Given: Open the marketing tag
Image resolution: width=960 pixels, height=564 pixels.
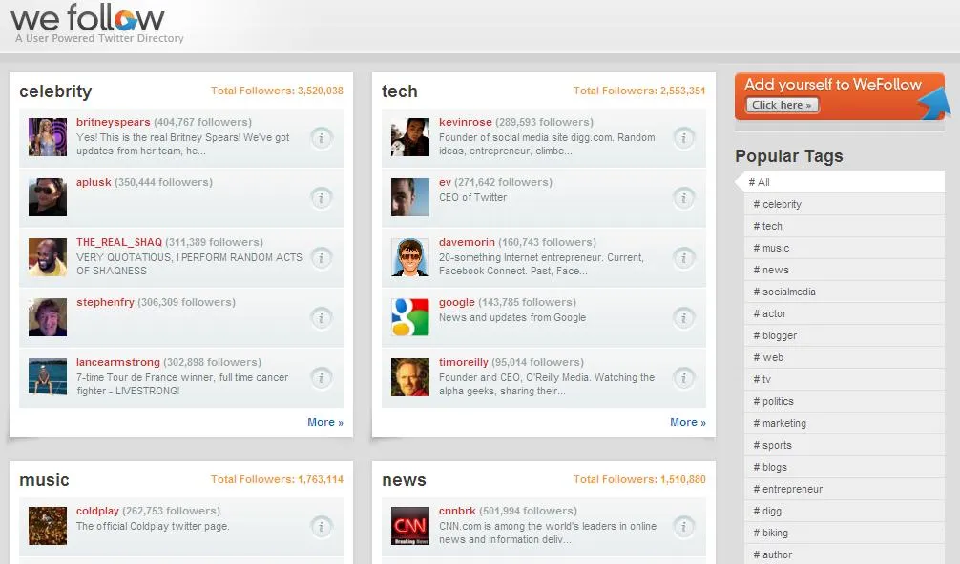Looking at the screenshot, I should click(x=845, y=423).
